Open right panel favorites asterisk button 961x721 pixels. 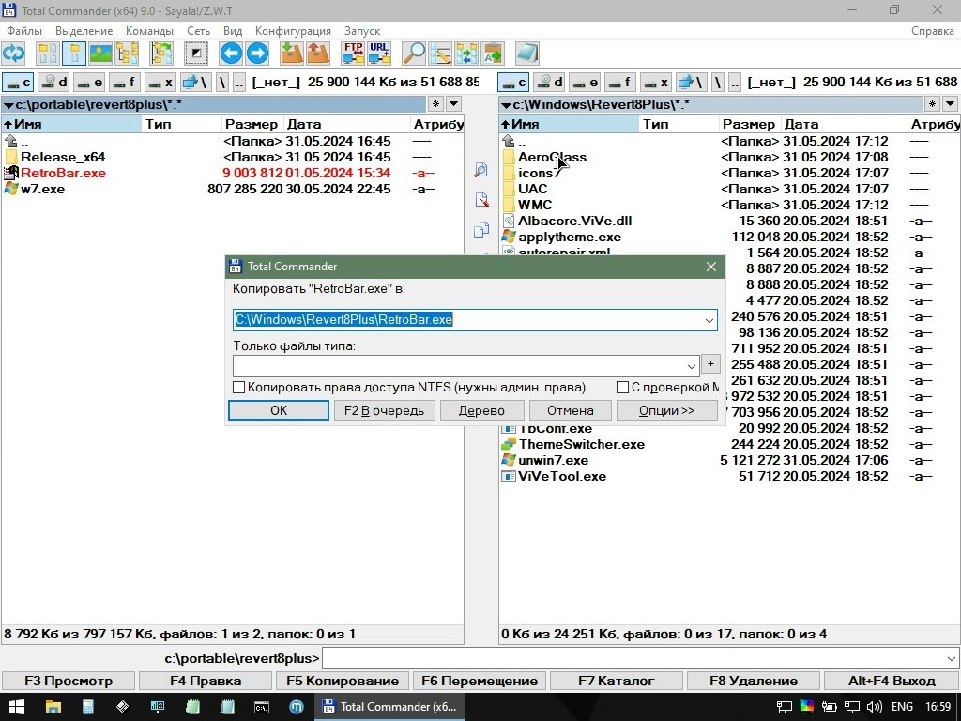932,104
